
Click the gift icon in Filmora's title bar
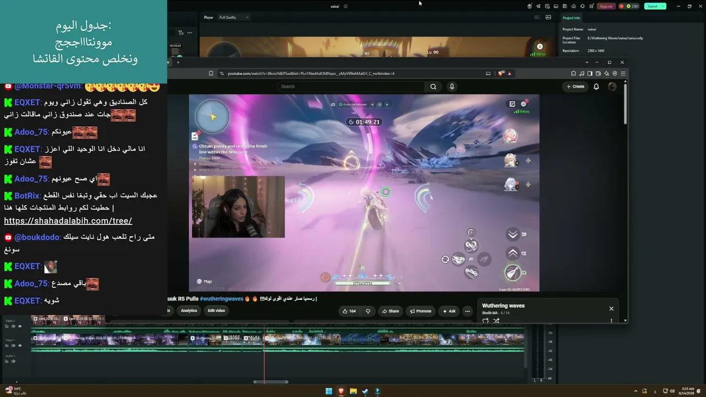point(529,6)
